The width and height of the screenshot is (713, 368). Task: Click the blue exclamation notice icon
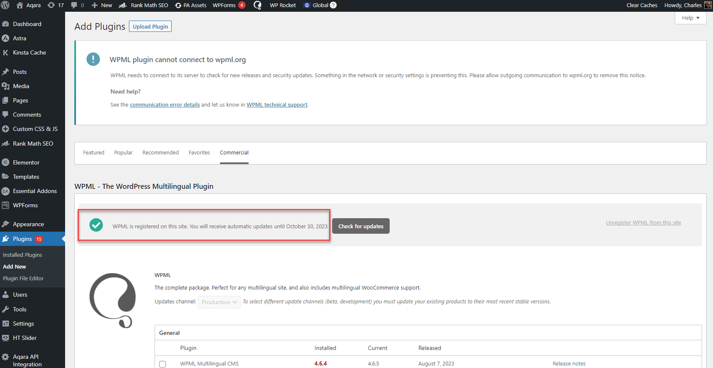(x=93, y=59)
